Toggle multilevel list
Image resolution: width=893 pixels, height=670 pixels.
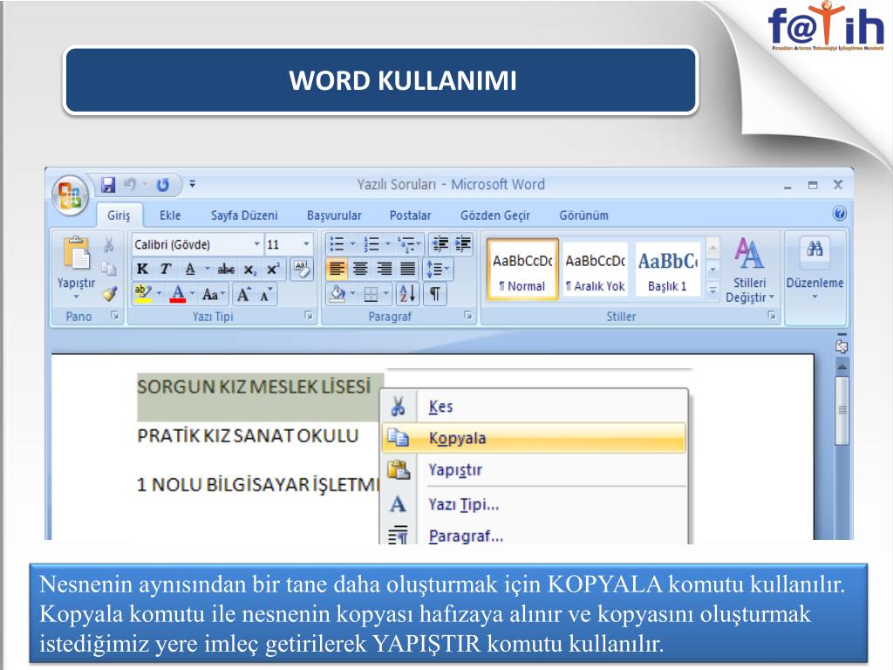(x=406, y=245)
